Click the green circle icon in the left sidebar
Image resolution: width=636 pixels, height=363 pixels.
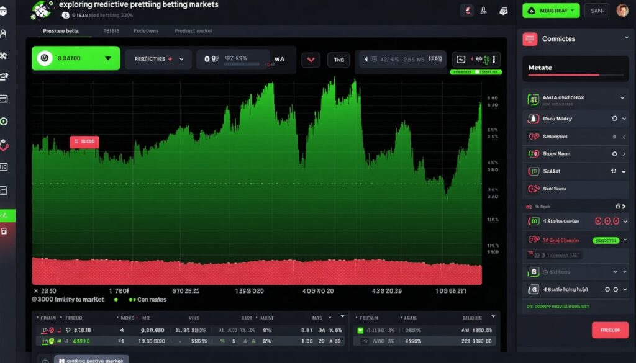4,122
